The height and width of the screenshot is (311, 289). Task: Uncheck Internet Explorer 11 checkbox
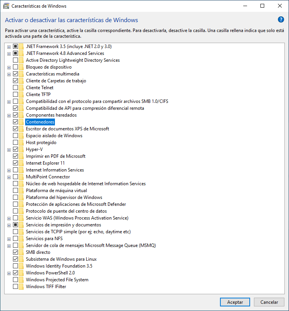click(x=16, y=163)
